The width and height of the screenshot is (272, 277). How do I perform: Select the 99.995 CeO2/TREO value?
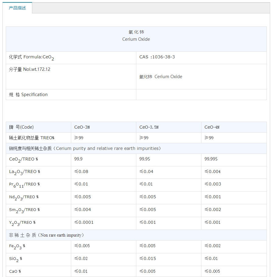211,159
